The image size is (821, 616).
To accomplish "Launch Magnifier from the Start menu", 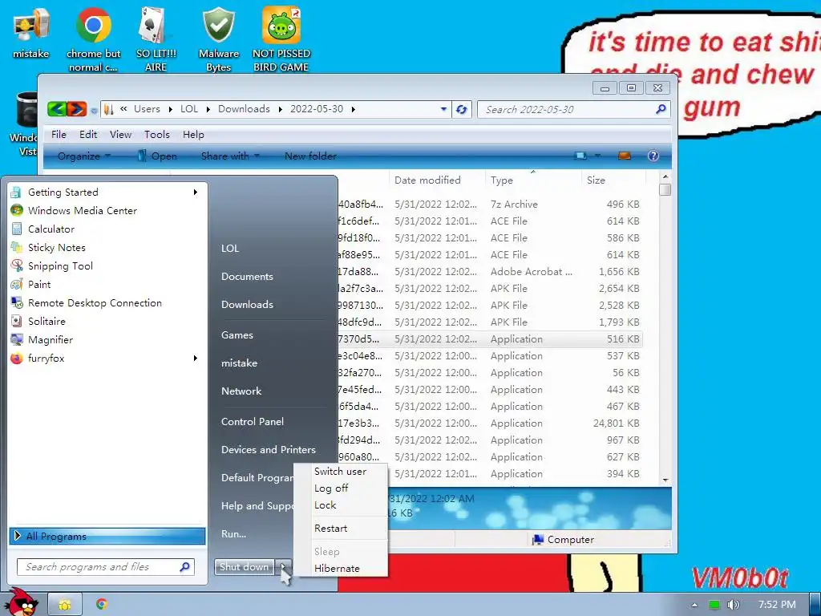I will click(107, 339).
